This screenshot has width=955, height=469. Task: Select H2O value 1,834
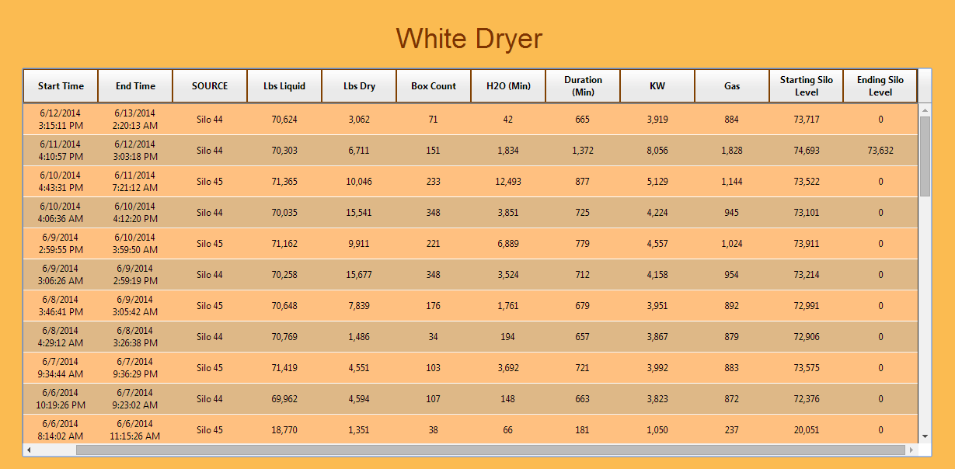click(508, 151)
